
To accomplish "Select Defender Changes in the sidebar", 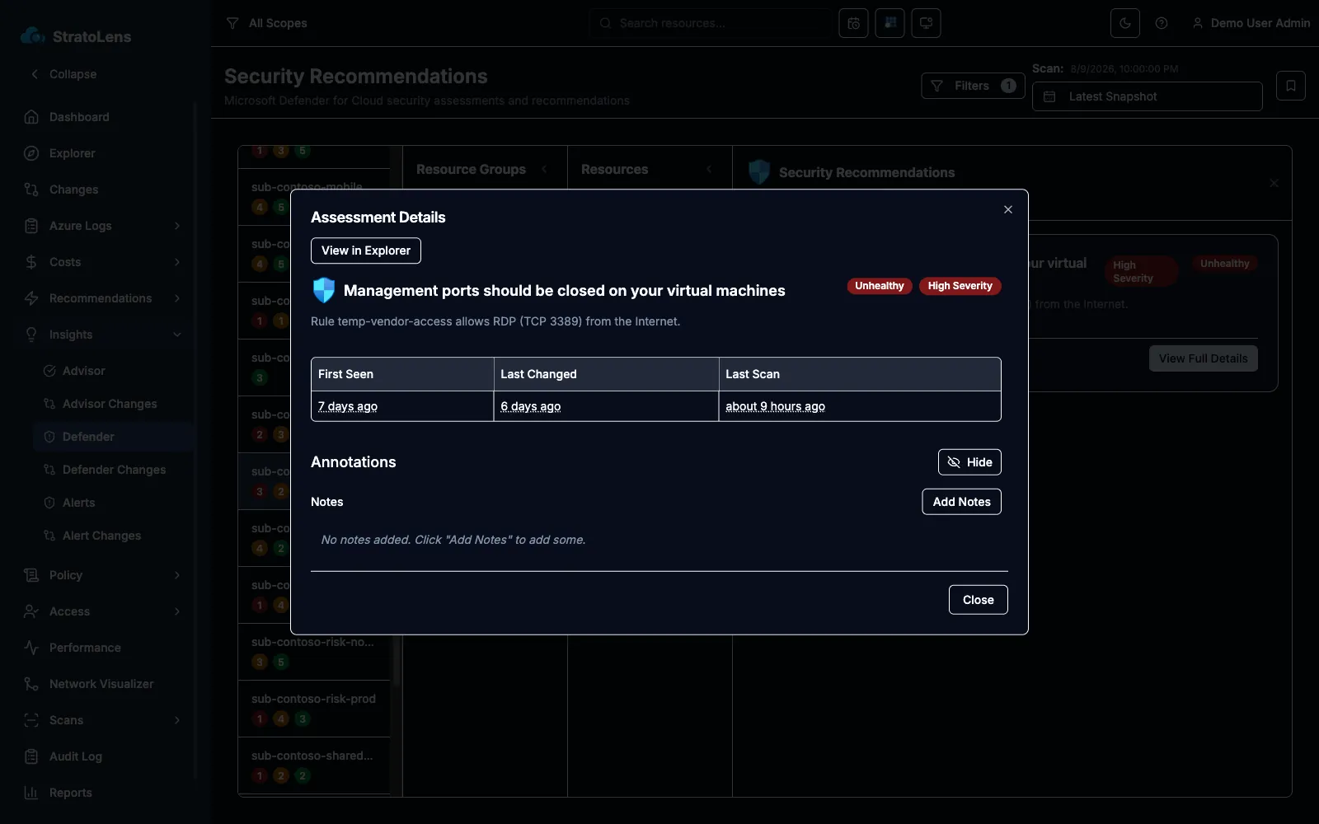I will (114, 470).
